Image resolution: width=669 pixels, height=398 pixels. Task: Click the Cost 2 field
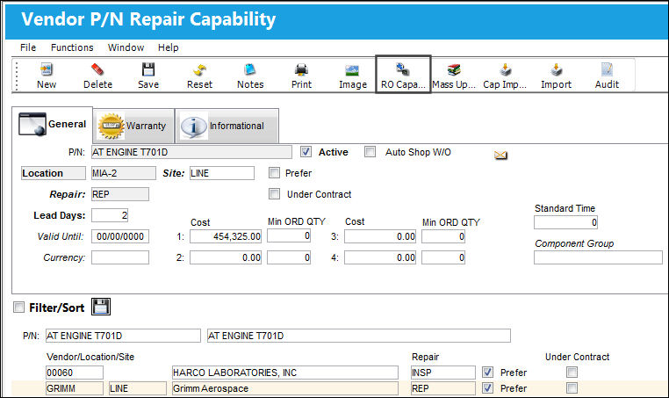tap(226, 257)
